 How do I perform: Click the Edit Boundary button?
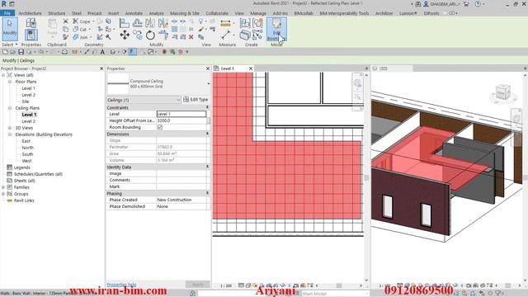276,30
